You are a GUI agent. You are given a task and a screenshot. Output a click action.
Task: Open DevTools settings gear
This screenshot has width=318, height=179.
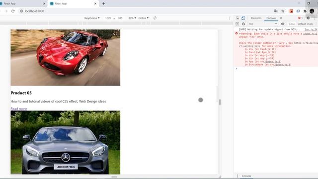pyautogui.click(x=308, y=18)
